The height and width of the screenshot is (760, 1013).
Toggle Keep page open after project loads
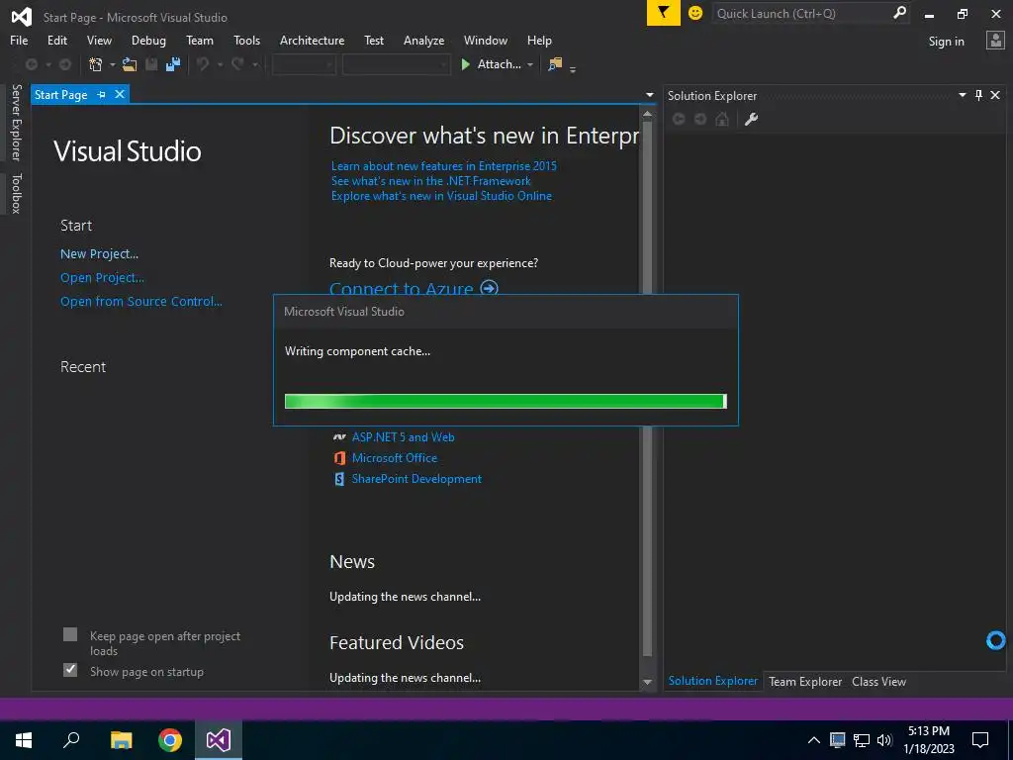[x=70, y=634]
